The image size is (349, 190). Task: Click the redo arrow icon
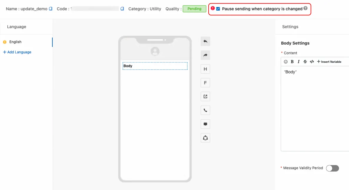[x=205, y=55]
